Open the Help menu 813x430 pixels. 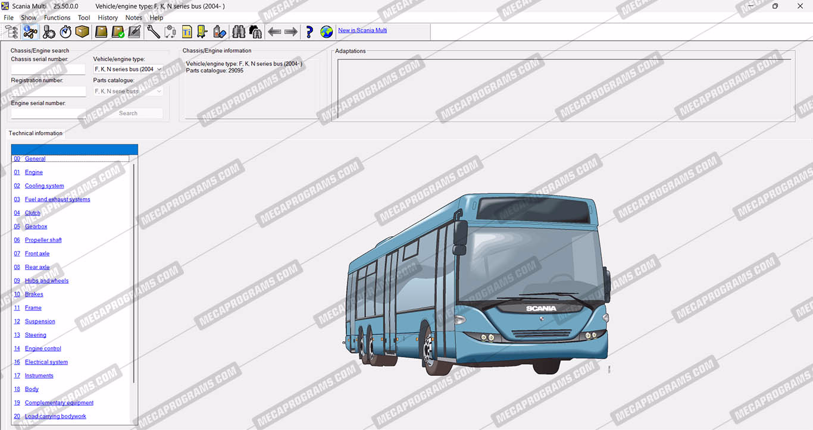coord(157,18)
